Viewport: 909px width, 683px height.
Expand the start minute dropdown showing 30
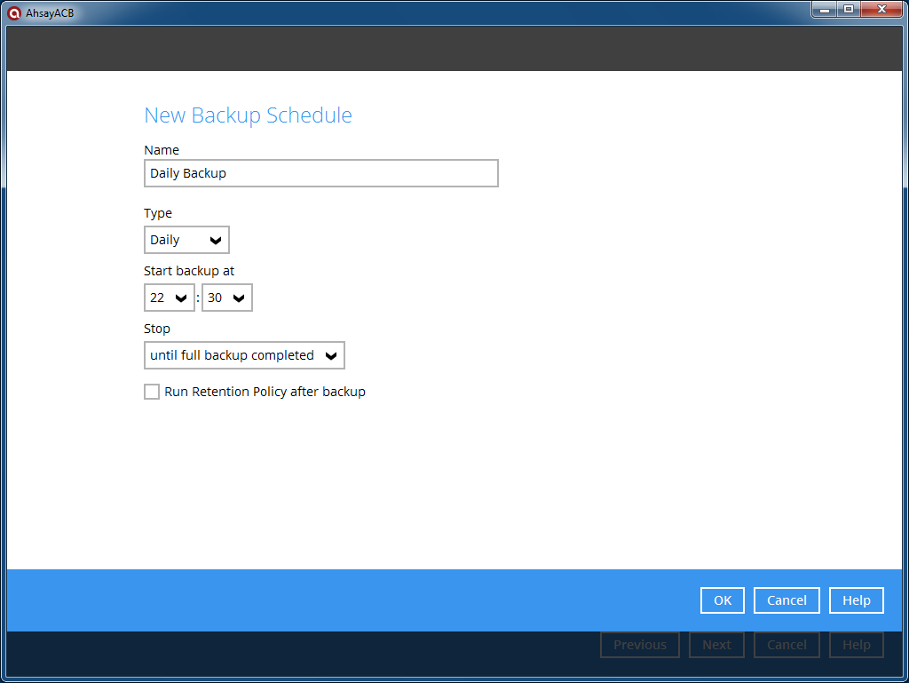pyautogui.click(x=227, y=298)
